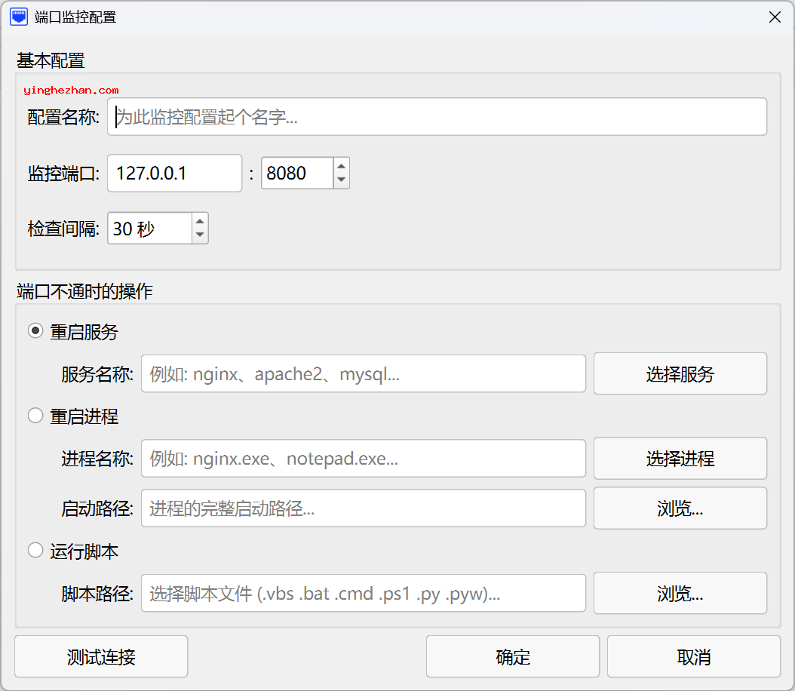Click the 8080 port number field
795x691 pixels.
pos(297,174)
